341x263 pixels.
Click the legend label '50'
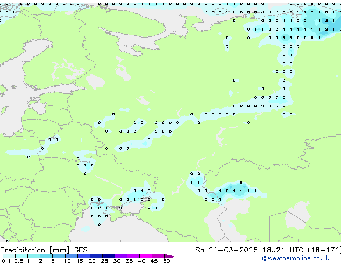pyautogui.click(x=166, y=261)
